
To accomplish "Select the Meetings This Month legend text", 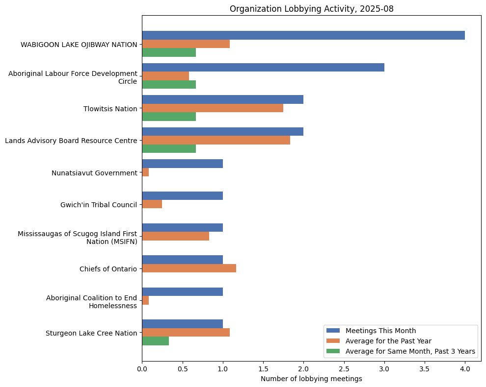I will (x=380, y=330).
